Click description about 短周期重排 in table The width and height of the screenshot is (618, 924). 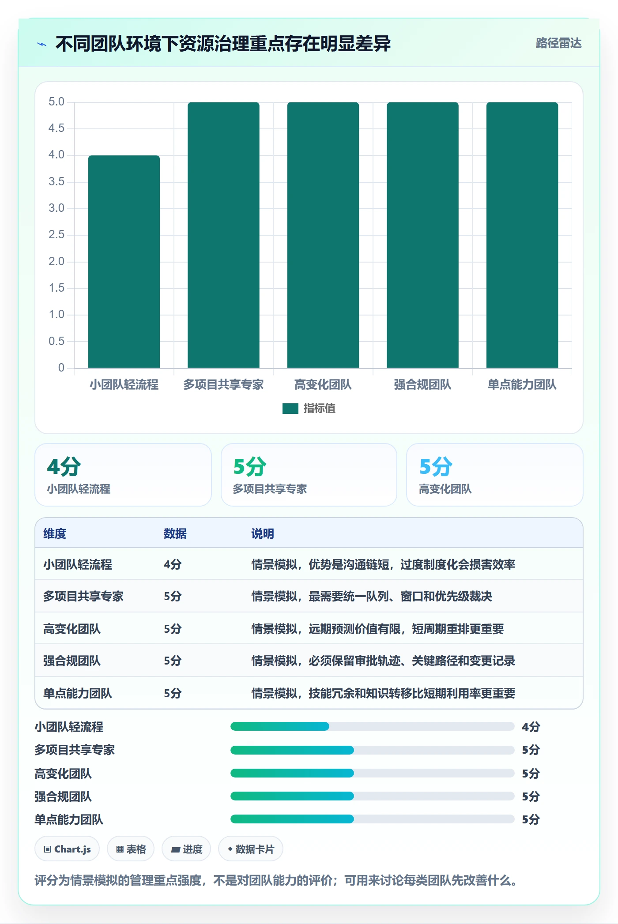[x=377, y=629]
